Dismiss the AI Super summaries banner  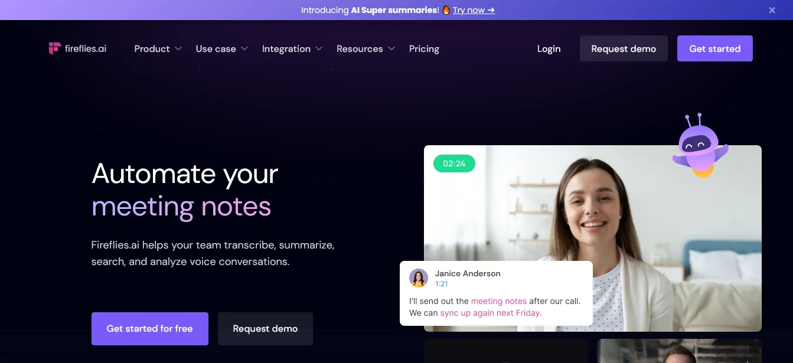[772, 10]
